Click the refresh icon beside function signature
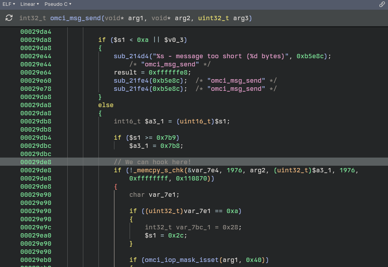This screenshot has height=267, width=388. click(9, 18)
